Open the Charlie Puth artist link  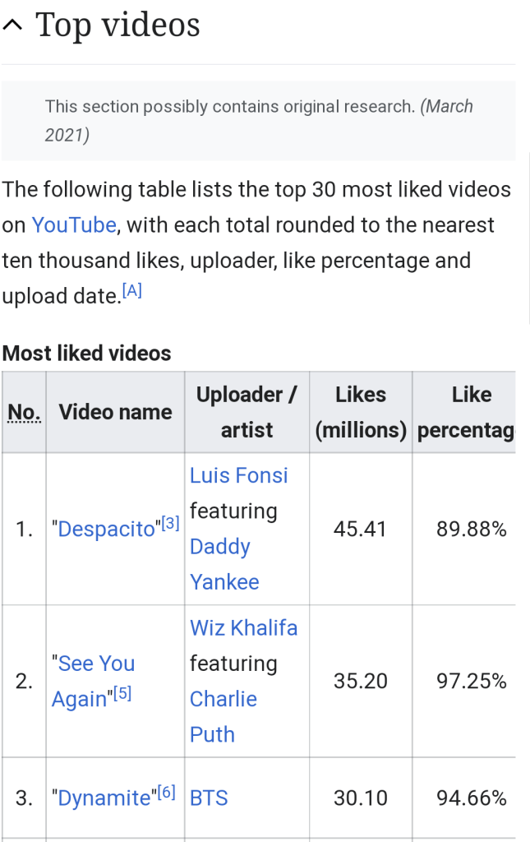(223, 716)
